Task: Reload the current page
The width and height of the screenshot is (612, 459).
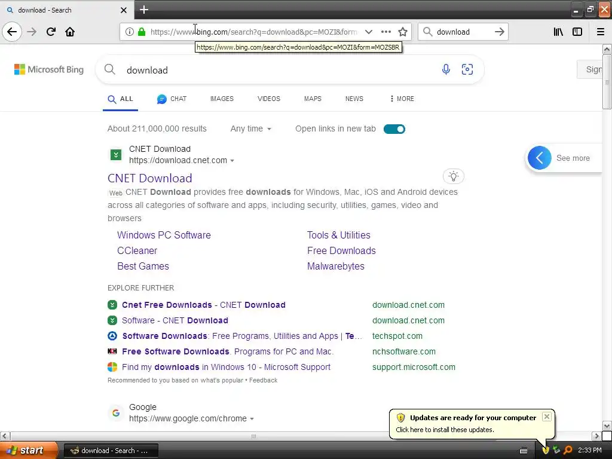Action: coord(51,32)
